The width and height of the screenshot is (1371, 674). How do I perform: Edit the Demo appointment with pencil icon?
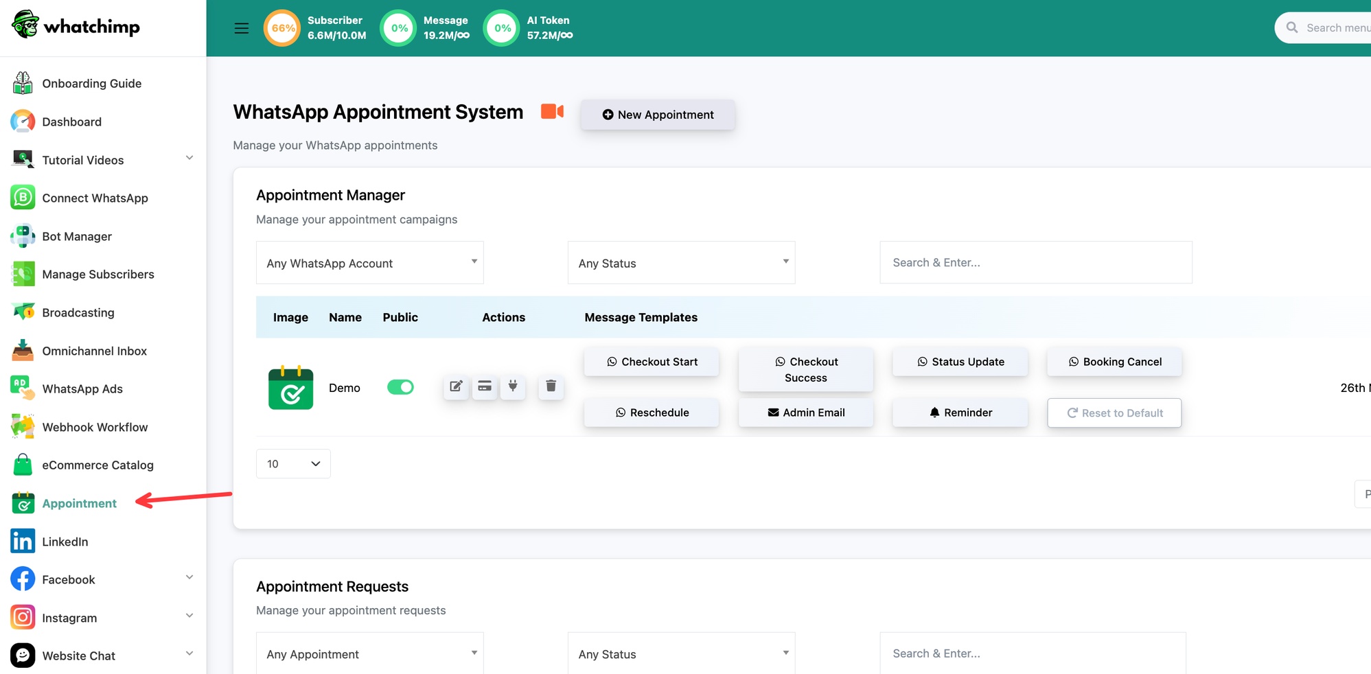456,386
